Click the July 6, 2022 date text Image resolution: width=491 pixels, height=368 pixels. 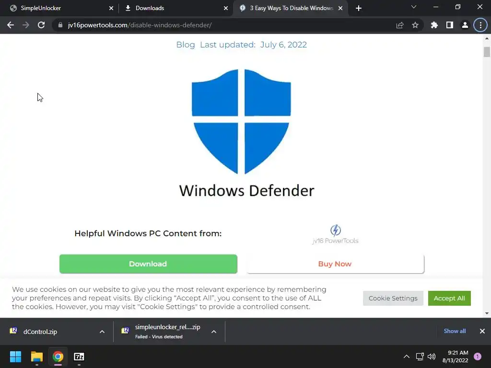click(x=283, y=45)
